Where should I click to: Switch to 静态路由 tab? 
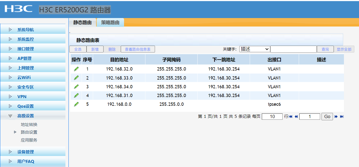pyautogui.click(x=82, y=22)
